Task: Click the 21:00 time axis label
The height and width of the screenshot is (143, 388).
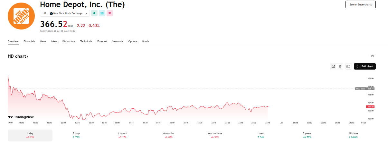Action: [x=117, y=123]
